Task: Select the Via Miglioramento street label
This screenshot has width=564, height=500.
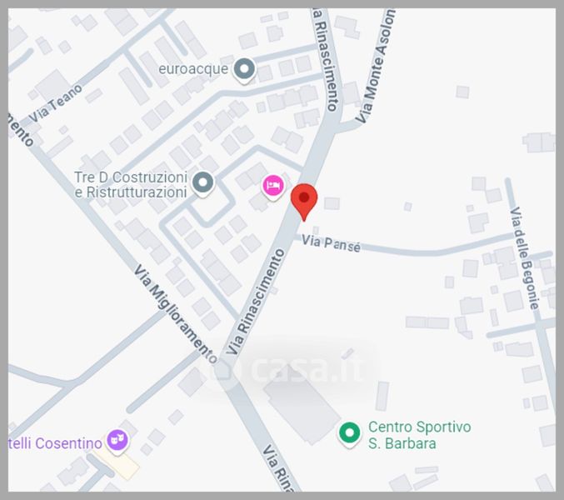Action: (176, 313)
